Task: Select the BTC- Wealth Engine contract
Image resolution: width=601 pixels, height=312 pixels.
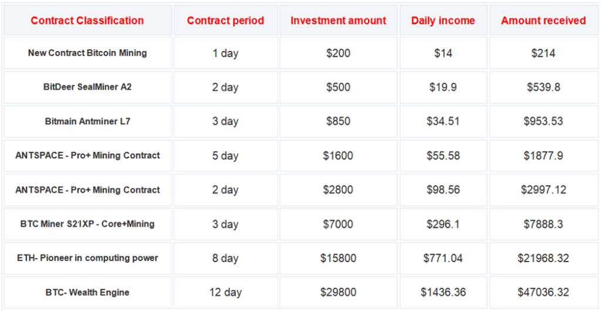Action: [x=87, y=292]
